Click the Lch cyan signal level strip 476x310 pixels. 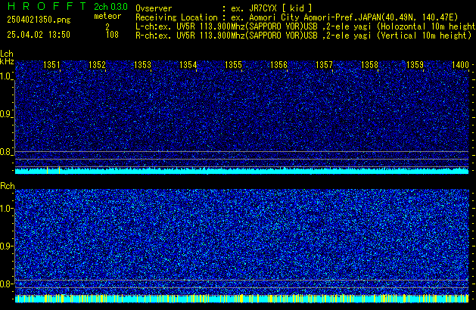click(242, 170)
